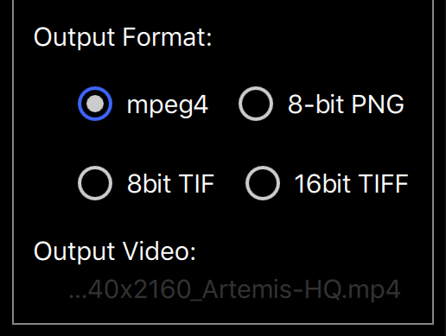Click the Output Video heading
The image size is (446, 336).
click(x=115, y=251)
